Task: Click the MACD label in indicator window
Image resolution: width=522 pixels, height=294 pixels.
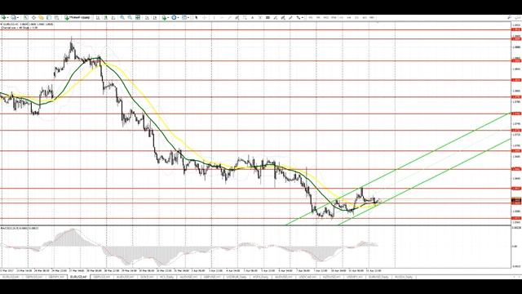Action: click(20, 228)
